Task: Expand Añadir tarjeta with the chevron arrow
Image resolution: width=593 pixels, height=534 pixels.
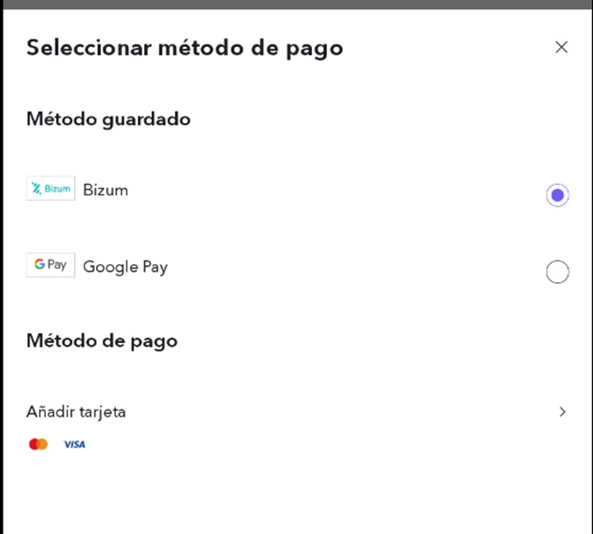Action: pos(562,411)
